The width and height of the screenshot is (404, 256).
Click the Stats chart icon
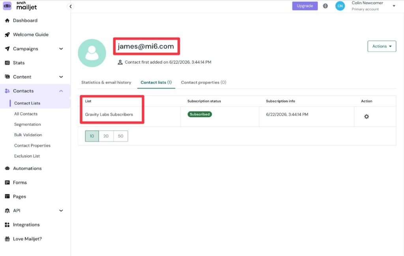click(7, 63)
